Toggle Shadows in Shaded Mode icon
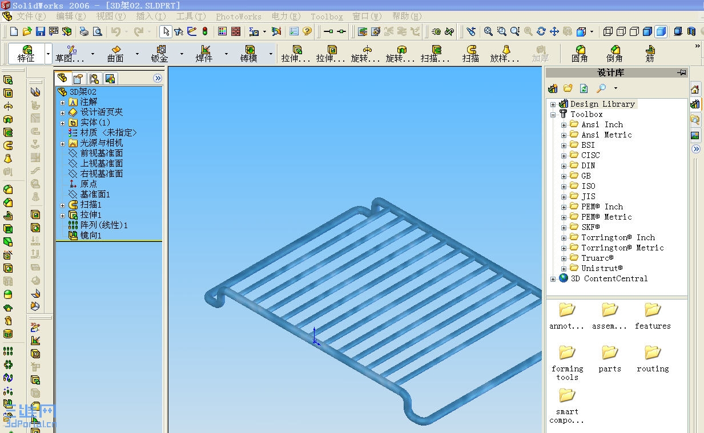 click(x=678, y=31)
